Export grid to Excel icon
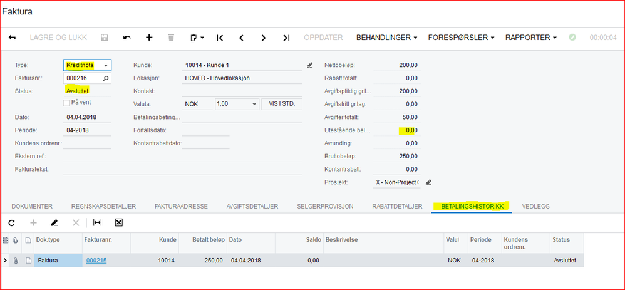This screenshot has height=290, width=625. 118,222
